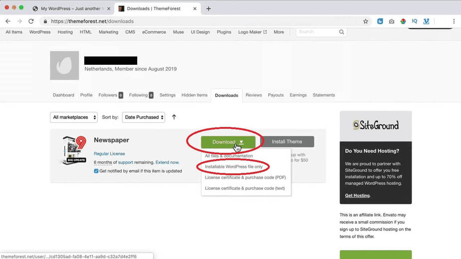The width and height of the screenshot is (461, 259).
Task: Click the search magnifier icon
Action: pyautogui.click(x=341, y=32)
